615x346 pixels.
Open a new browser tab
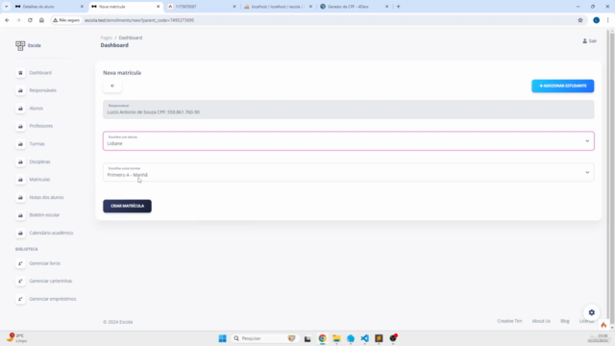pyautogui.click(x=398, y=7)
